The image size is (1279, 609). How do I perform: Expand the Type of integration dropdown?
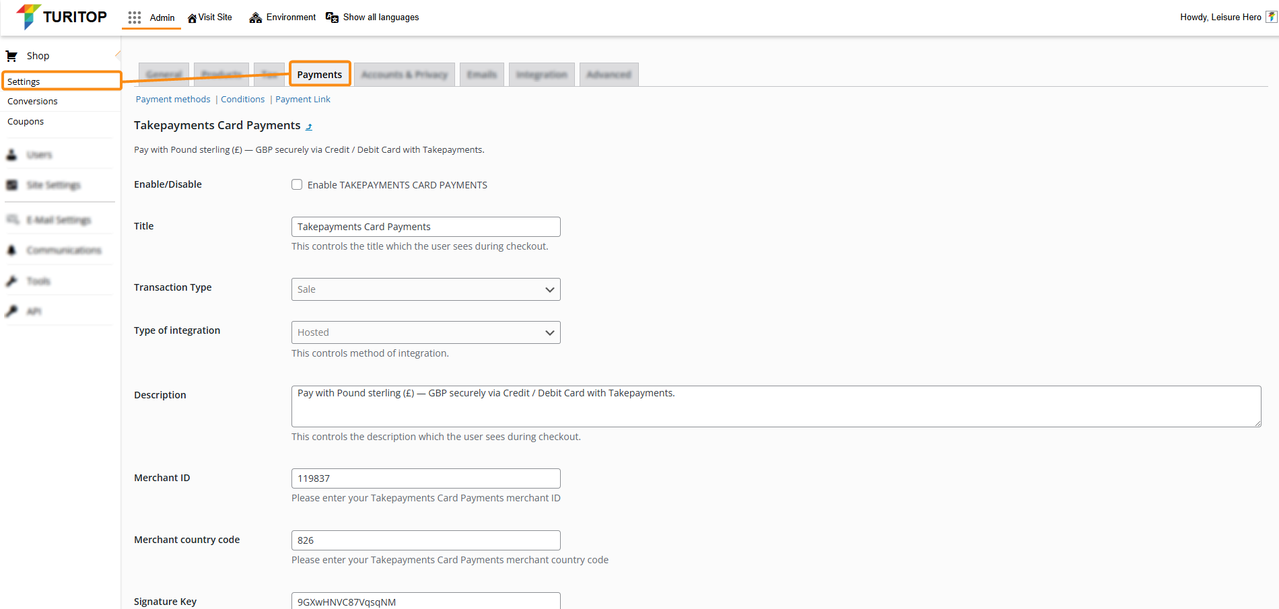[x=425, y=332]
